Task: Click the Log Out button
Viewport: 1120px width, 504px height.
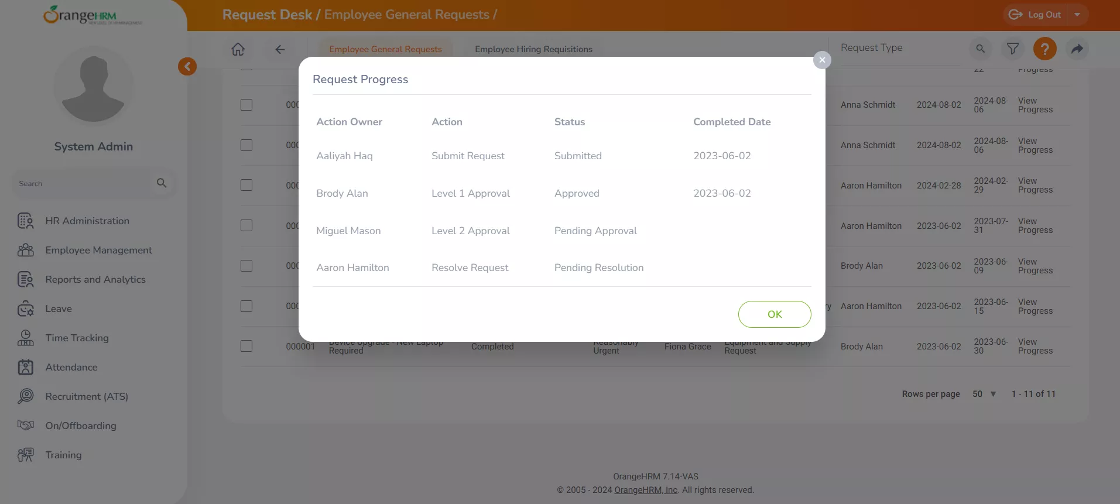Action: (1035, 15)
